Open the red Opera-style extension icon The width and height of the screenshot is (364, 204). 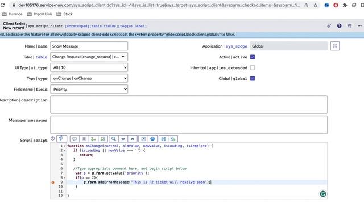(x=336, y=5)
